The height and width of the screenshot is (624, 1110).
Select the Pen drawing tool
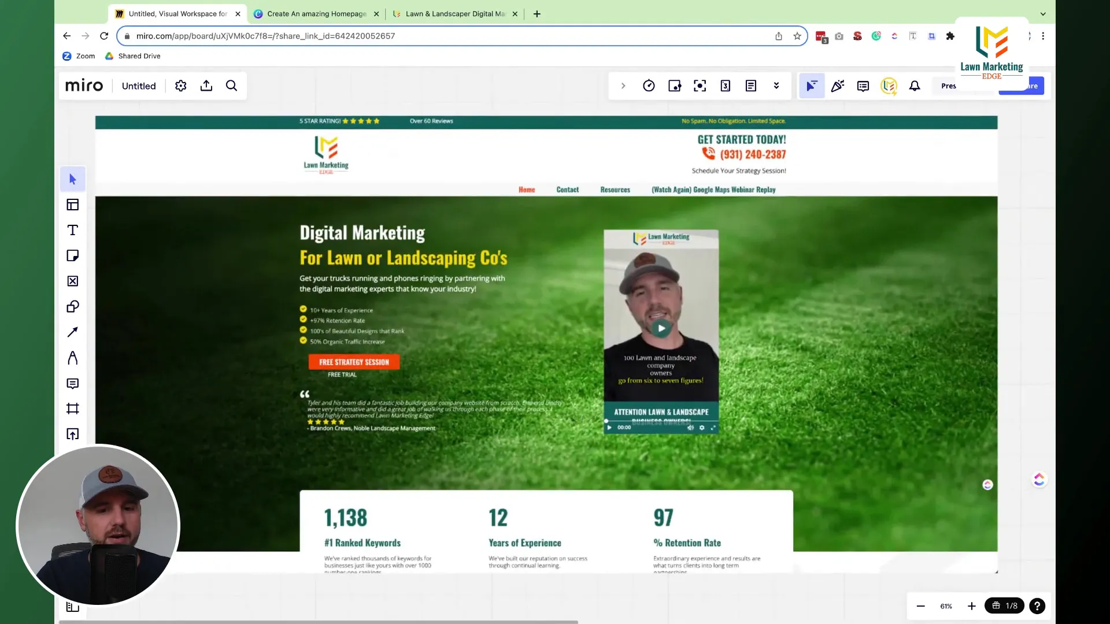tap(72, 358)
